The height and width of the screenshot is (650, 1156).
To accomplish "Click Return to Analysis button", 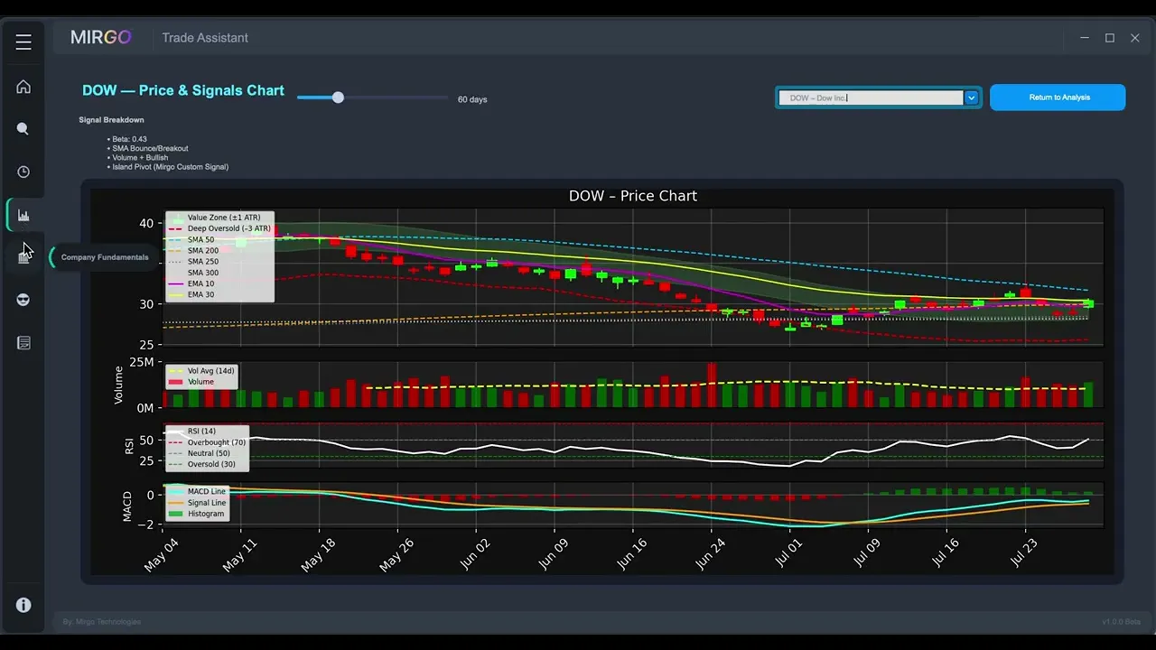I will (x=1058, y=97).
